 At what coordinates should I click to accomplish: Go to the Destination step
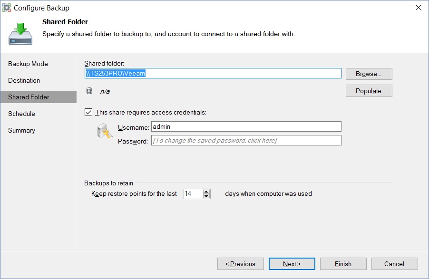coord(24,80)
